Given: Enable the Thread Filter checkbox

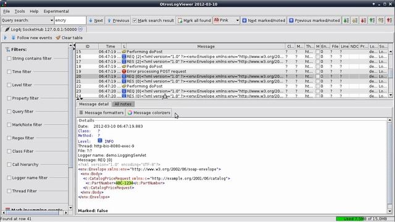Looking at the screenshot, I should click(9, 191).
